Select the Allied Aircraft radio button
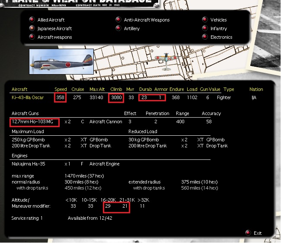 (32, 19)
